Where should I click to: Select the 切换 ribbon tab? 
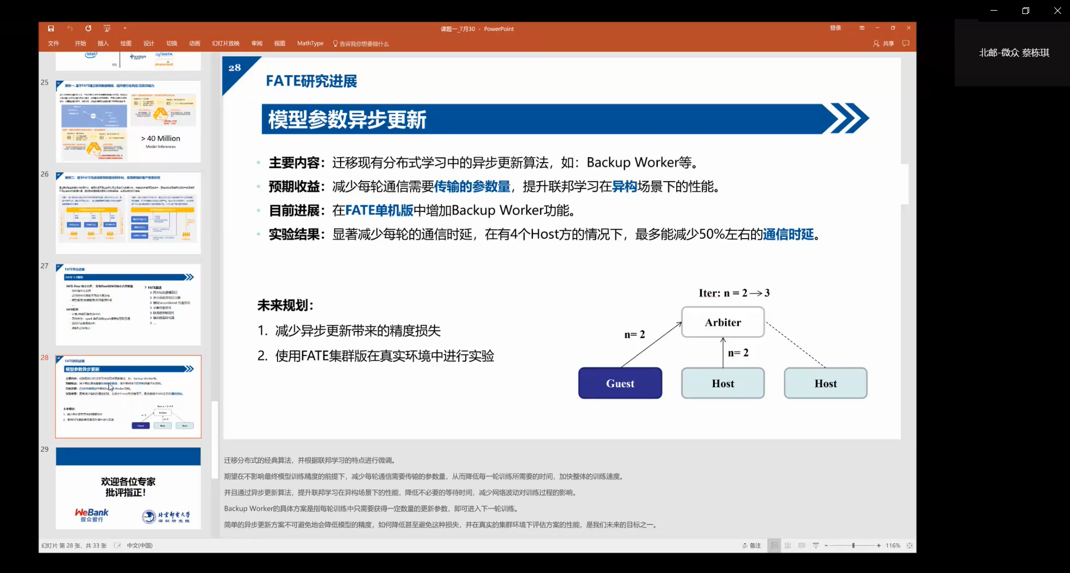[x=172, y=44]
